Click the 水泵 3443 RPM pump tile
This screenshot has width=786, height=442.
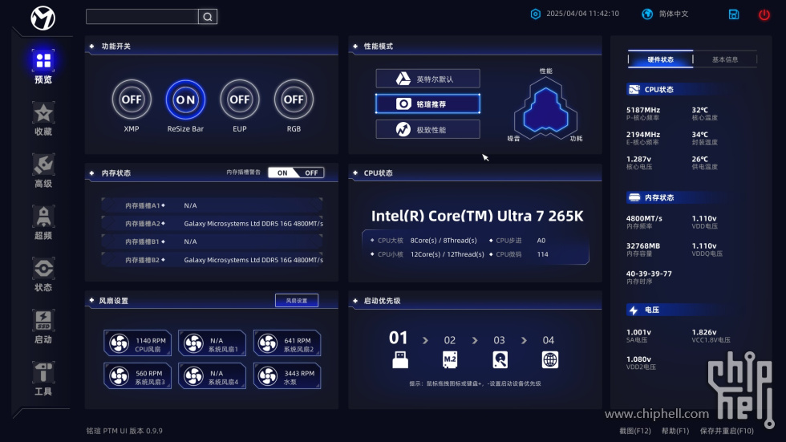287,376
